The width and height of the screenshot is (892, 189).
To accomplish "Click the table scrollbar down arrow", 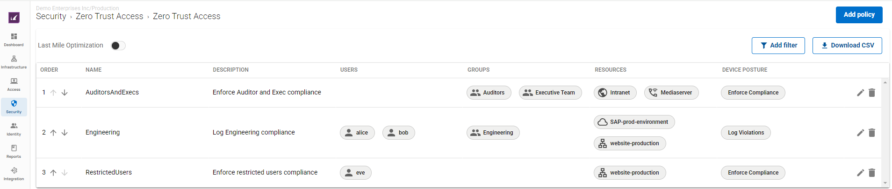I will coord(885,183).
